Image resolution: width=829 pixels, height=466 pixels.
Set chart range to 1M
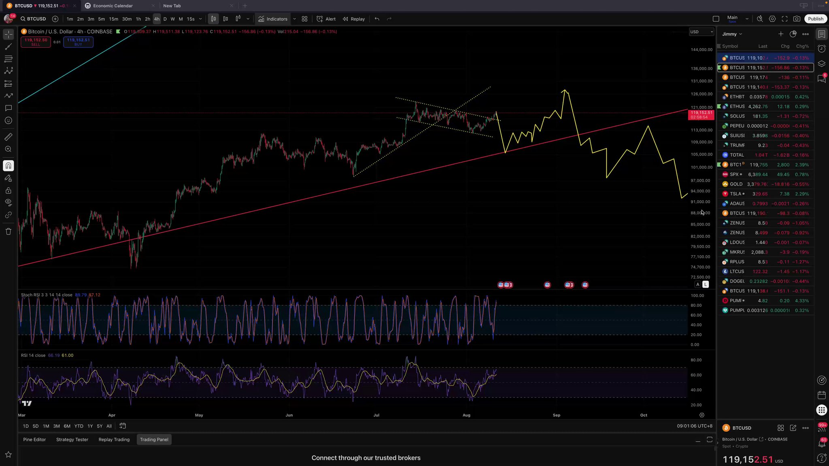[x=46, y=426]
